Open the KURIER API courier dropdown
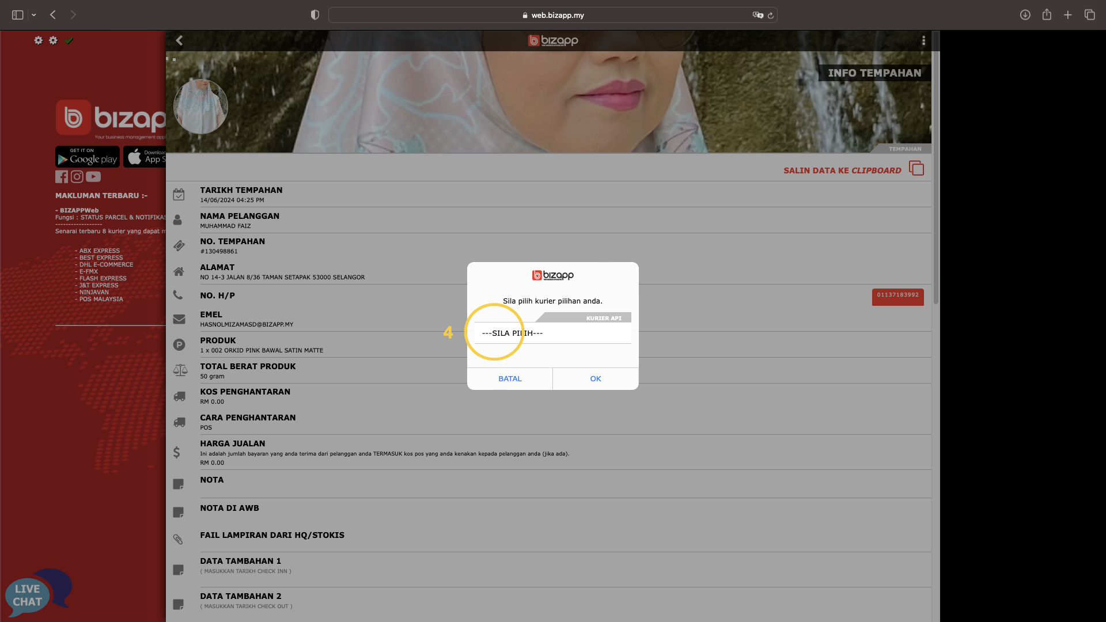Image resolution: width=1106 pixels, height=622 pixels. (552, 333)
